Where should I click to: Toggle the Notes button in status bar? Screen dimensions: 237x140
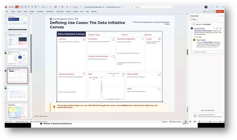point(165,122)
